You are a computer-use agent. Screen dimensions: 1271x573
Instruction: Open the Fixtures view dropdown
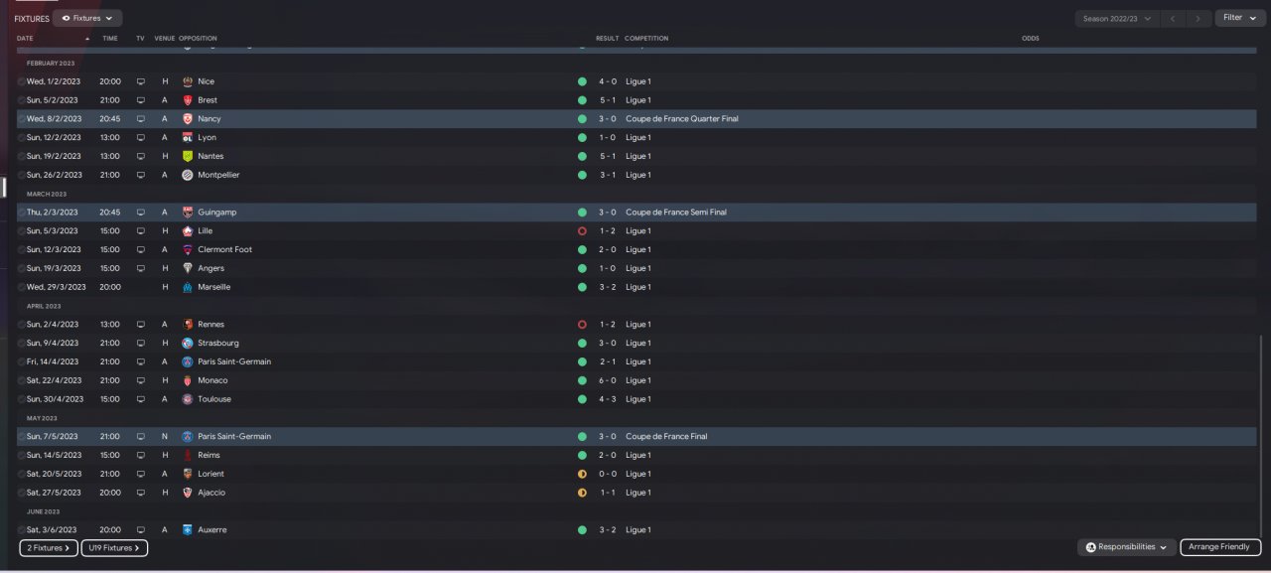[x=87, y=18]
